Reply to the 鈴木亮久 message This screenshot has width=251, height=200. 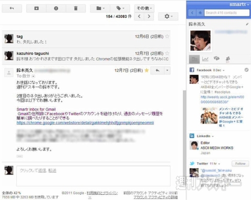pyautogui.click(x=157, y=70)
